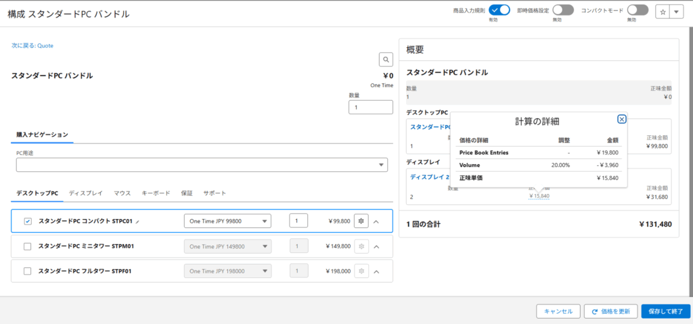Image resolution: width=693 pixels, height=324 pixels.
Task: Check the スタンダードPC ミニタワー checkbox
Action: (28, 246)
